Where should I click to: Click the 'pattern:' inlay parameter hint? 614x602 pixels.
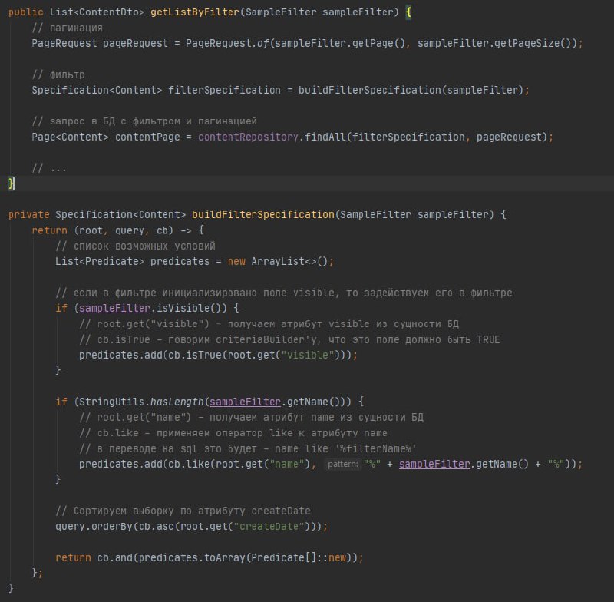[342, 464]
